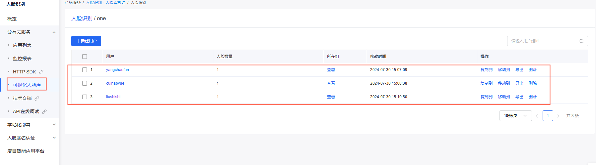
Task: Collapse the 公有云服务 section
Action: click(x=54, y=32)
